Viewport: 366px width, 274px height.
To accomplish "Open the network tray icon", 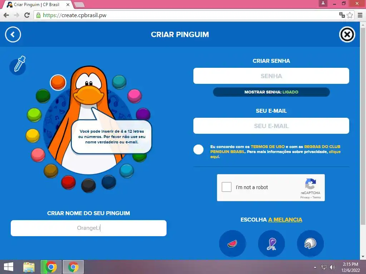I will [x=324, y=267].
